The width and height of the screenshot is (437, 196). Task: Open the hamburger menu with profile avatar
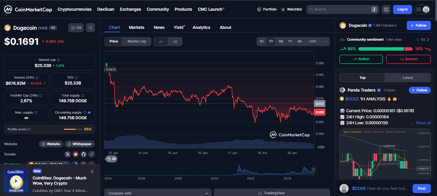tap(422, 10)
